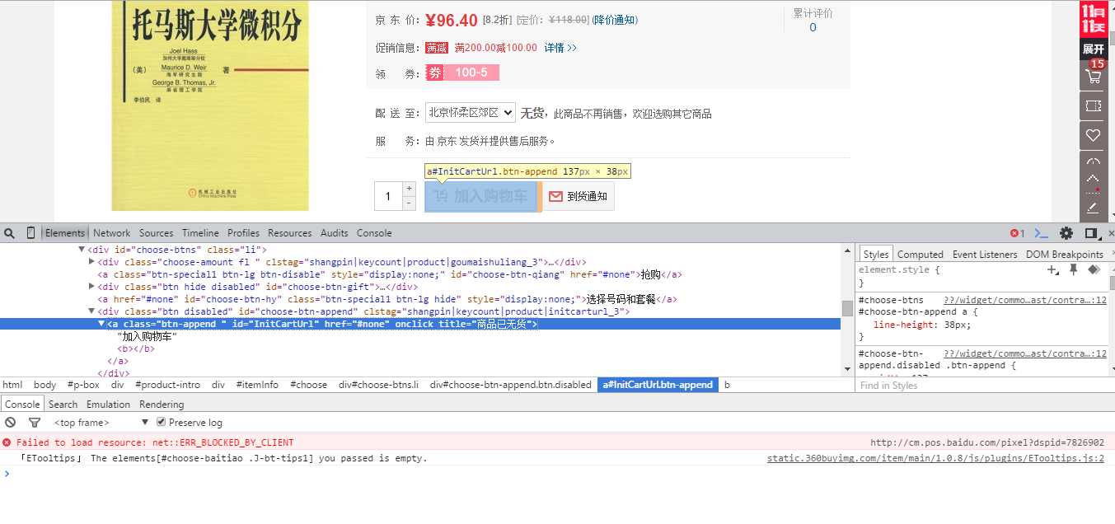Toggle DevTools device mode phone icon
The width and height of the screenshot is (1115, 524).
(x=30, y=233)
